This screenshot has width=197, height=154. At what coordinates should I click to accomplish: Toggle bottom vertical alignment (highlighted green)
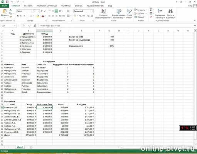point(56,11)
